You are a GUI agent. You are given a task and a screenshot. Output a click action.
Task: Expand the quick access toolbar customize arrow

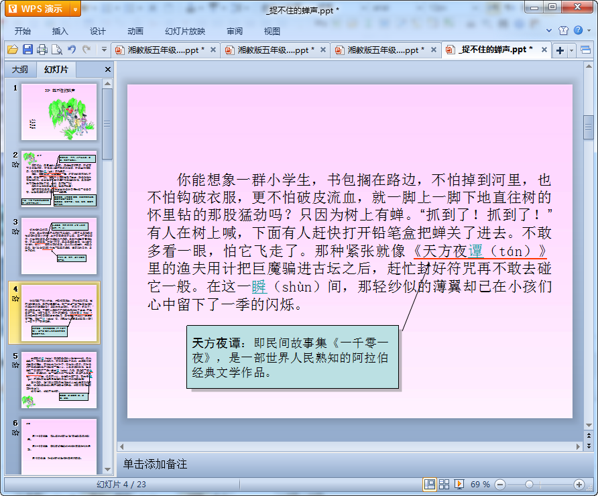(104, 50)
